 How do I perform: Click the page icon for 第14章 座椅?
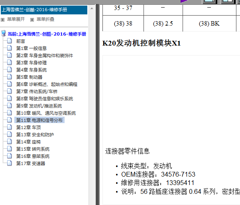tap(10, 141)
